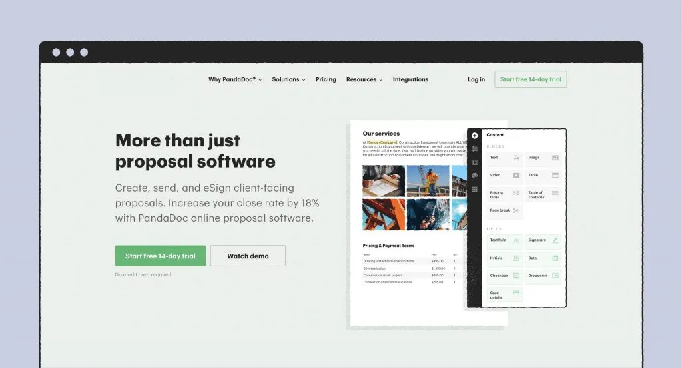The height and width of the screenshot is (368, 682).
Task: Select the embed panel icon in dark sidebar
Action: point(474,162)
